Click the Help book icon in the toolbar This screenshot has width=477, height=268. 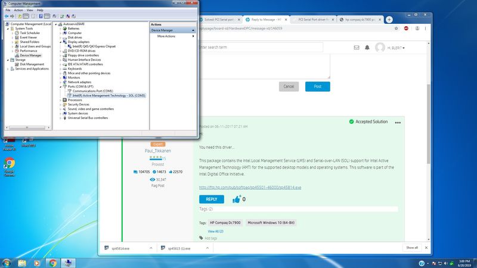click(x=41, y=16)
